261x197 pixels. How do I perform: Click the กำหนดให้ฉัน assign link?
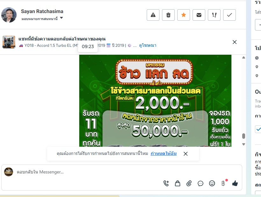click(164, 153)
